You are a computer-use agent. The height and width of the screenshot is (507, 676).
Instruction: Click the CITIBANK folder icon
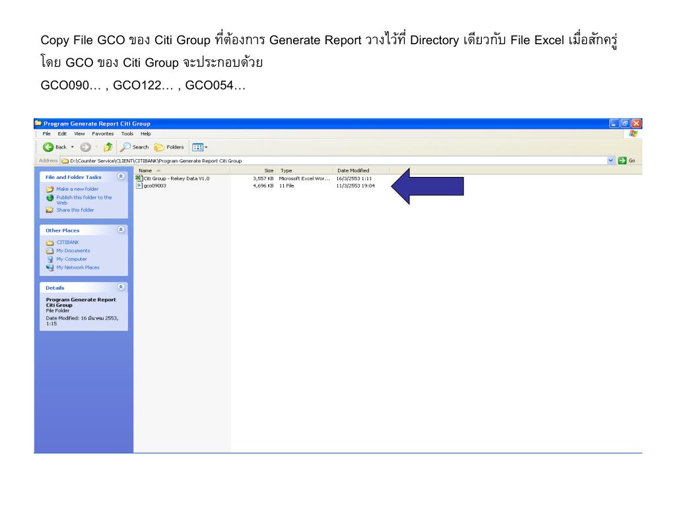(50, 243)
